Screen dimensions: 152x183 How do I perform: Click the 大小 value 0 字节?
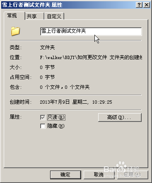click(x=47, y=67)
